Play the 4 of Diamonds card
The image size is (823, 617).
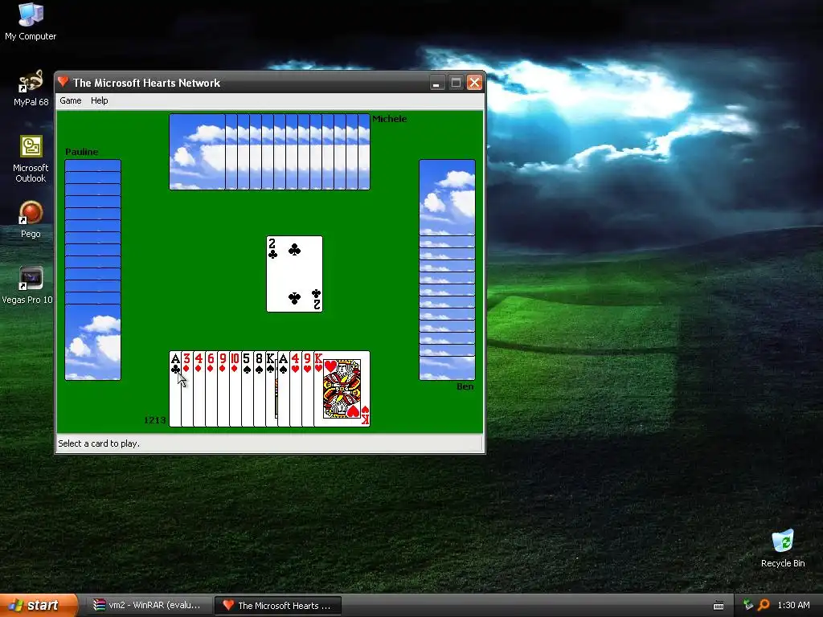pos(199,389)
